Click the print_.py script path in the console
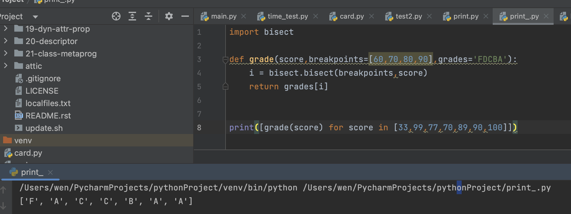Screen dimensions: 571x214 pos(427,188)
